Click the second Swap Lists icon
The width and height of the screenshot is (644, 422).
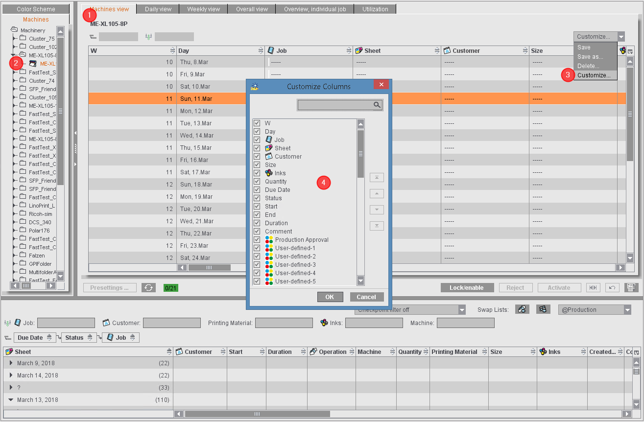pos(543,309)
